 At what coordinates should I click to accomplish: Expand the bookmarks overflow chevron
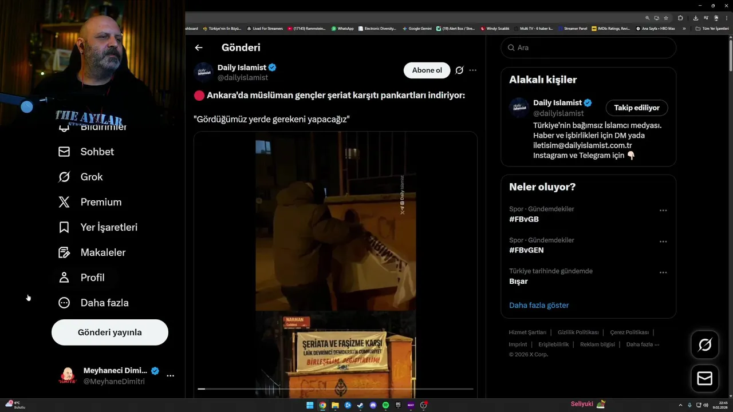[684, 29]
